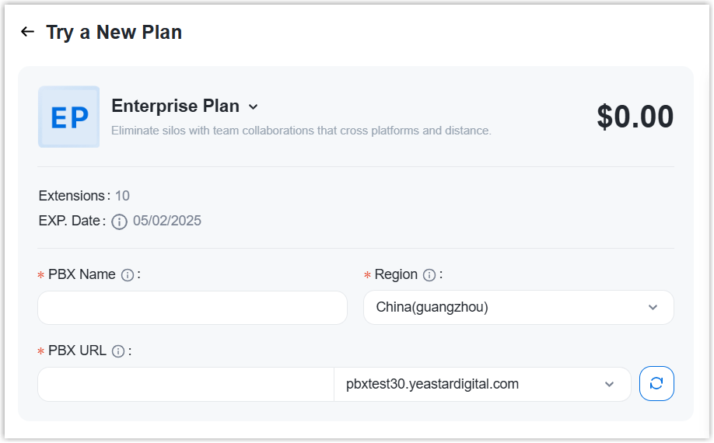Expand the Enterprise Plan chevron
The height and width of the screenshot is (443, 714).
(253, 106)
